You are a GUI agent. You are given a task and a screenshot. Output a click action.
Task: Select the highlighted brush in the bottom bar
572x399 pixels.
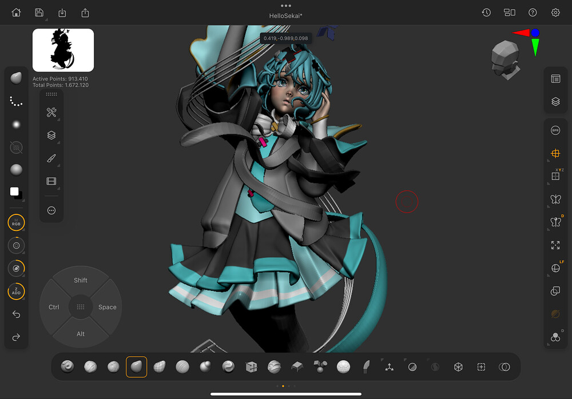pos(137,366)
